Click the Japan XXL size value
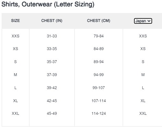162x130 pixels. pos(143,114)
